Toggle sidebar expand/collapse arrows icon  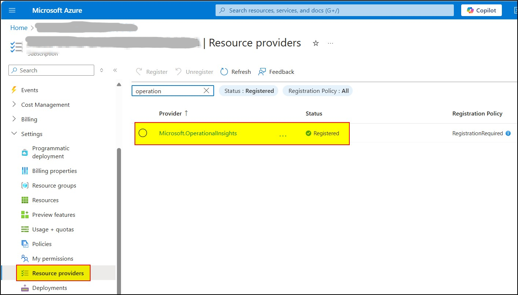click(102, 70)
